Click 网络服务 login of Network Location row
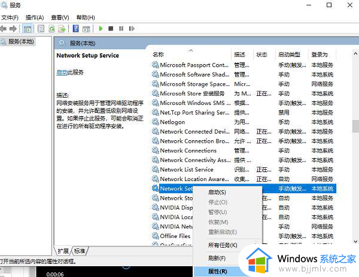359x277 pixels. [322, 179]
